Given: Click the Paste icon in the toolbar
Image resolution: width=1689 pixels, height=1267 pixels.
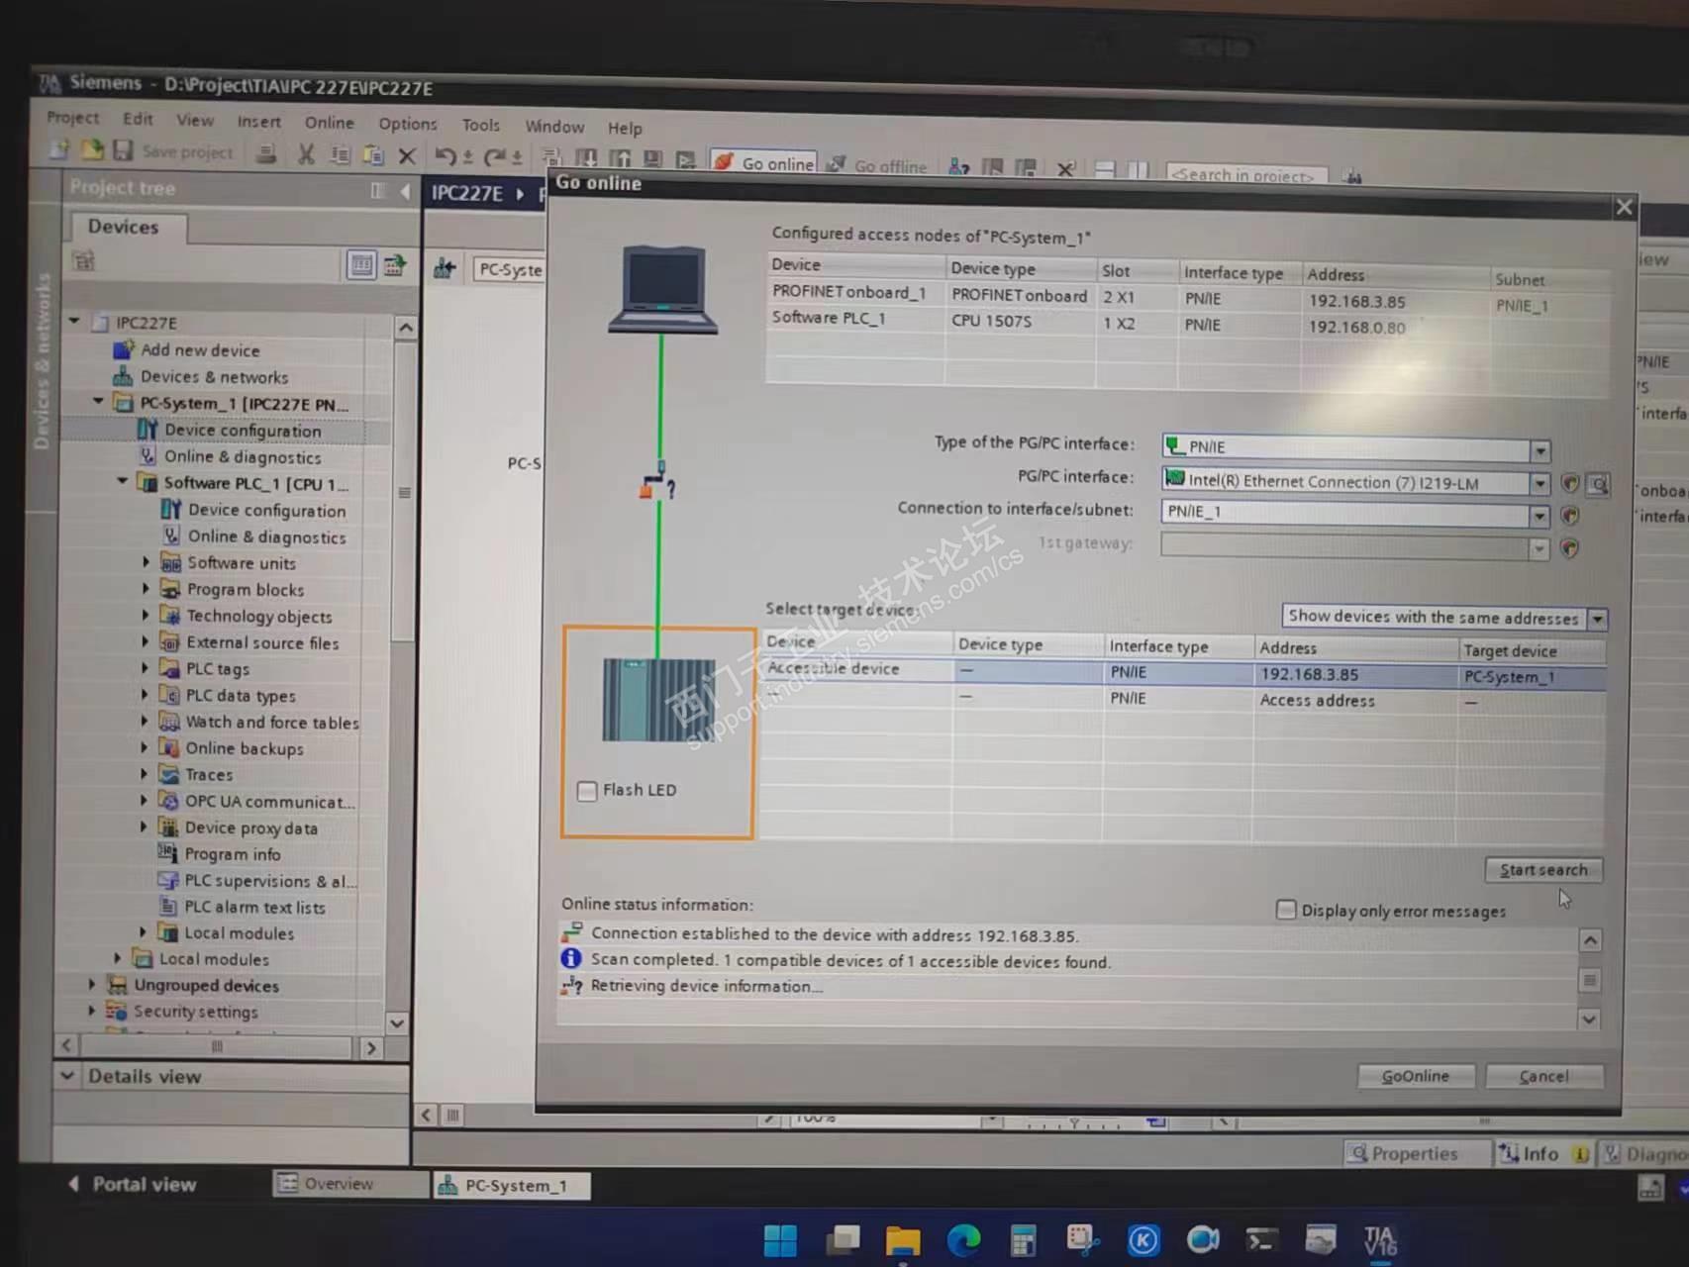Looking at the screenshot, I should click(x=373, y=155).
